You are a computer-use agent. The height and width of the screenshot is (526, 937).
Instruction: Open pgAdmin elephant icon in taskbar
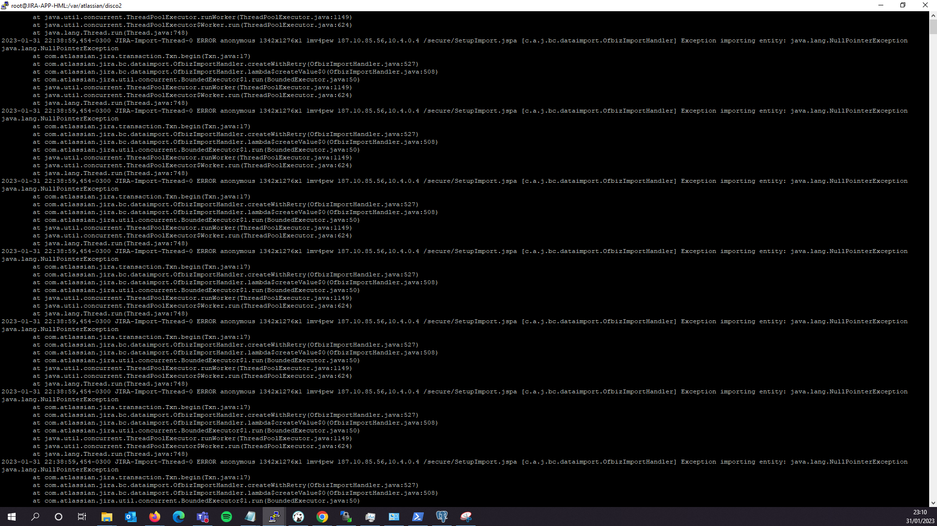[442, 517]
